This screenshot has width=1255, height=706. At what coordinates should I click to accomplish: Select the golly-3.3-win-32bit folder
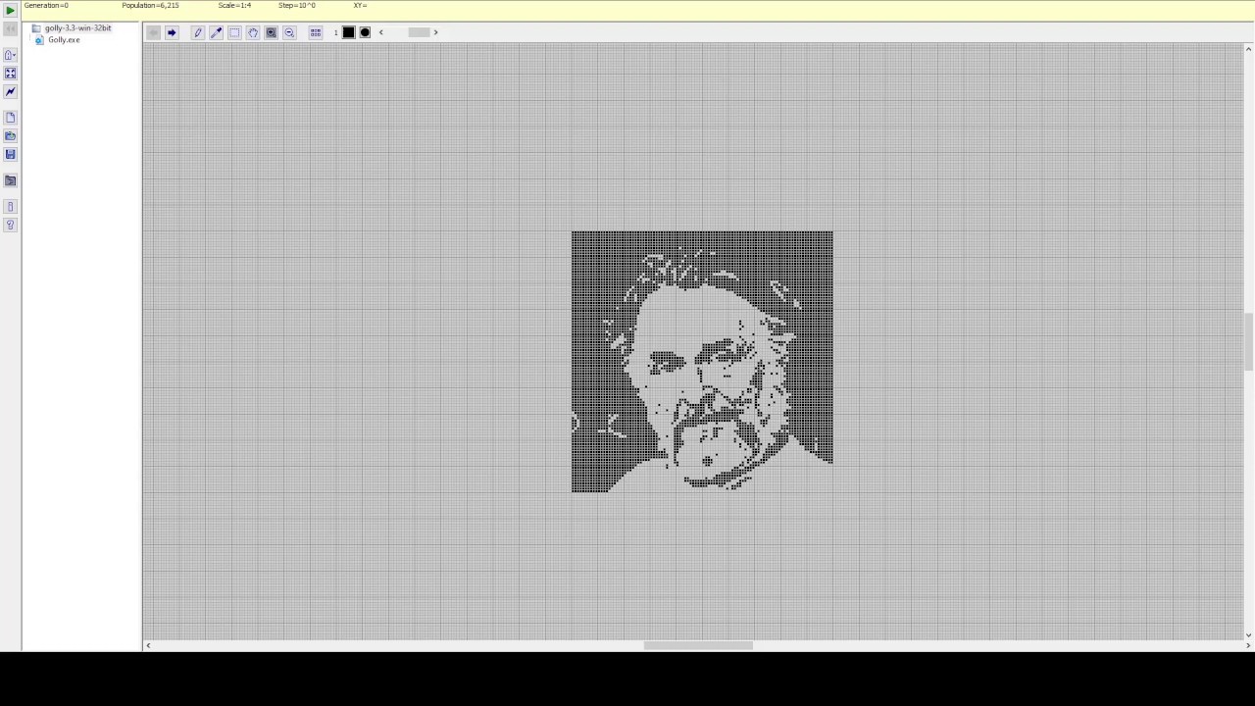click(77, 28)
